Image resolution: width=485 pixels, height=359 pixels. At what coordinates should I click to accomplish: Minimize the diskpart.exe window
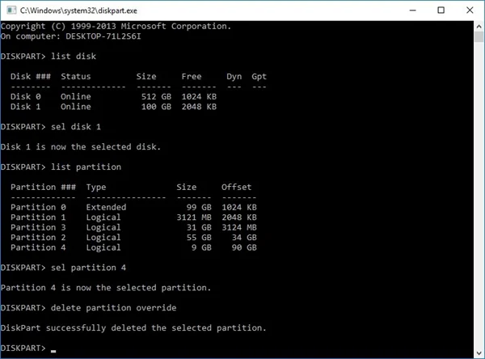click(412, 11)
